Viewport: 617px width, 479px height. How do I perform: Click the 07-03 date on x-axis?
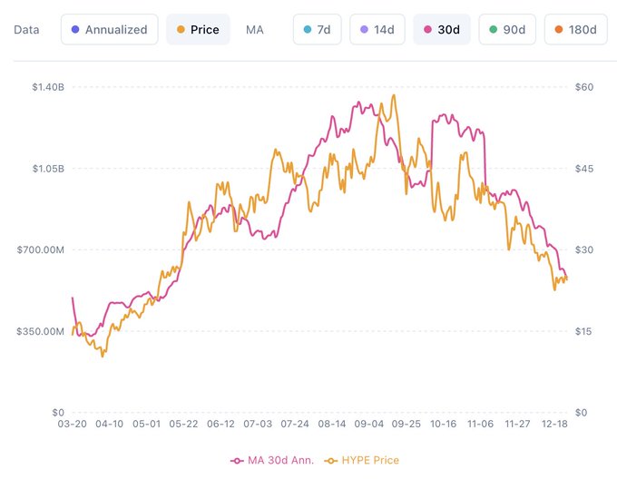click(259, 424)
